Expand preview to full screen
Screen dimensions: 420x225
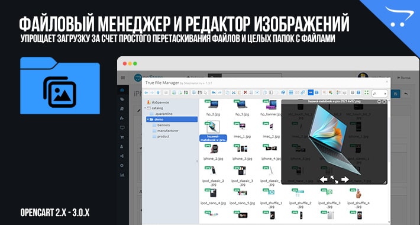coord(334,179)
